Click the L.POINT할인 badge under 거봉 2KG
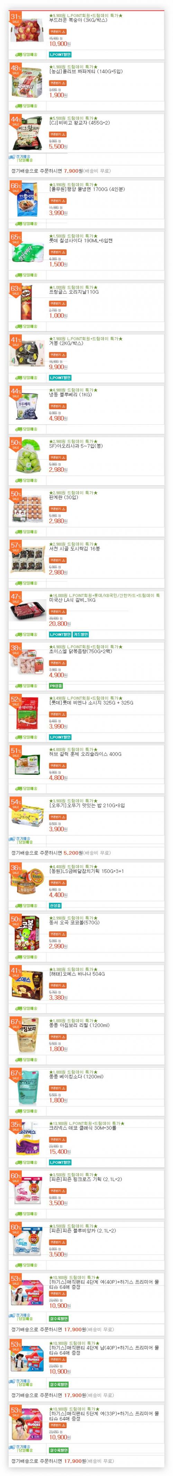This screenshot has height=1476, width=173. (60, 377)
